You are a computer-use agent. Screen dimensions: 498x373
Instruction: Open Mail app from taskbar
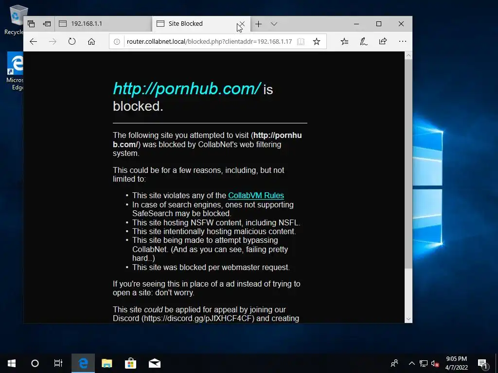click(x=155, y=363)
